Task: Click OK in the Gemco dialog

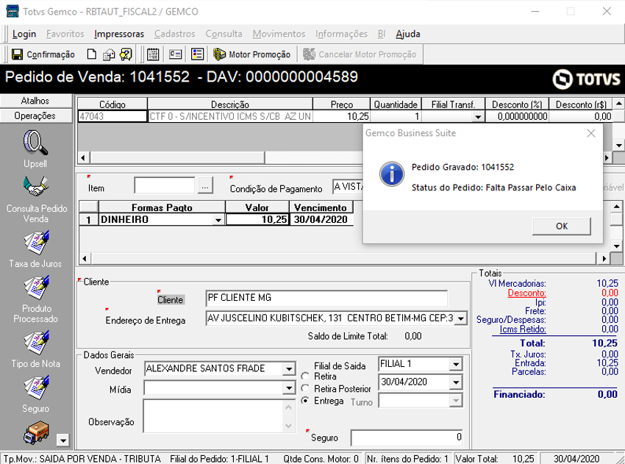Action: pyautogui.click(x=561, y=226)
